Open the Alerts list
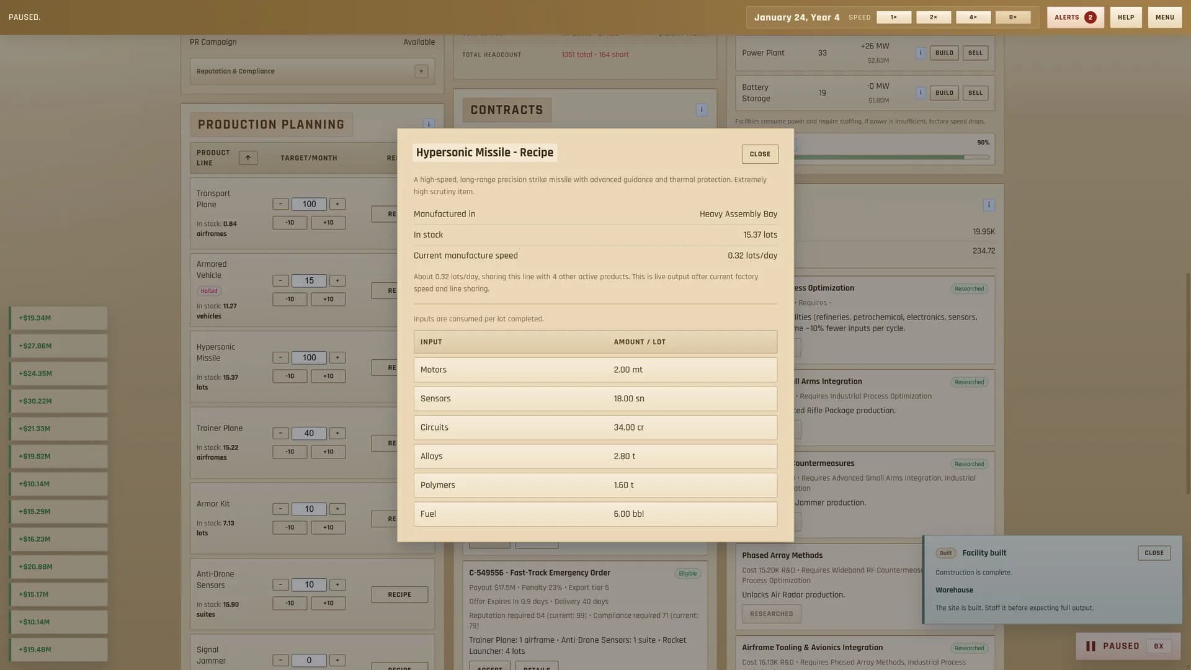 point(1076,17)
